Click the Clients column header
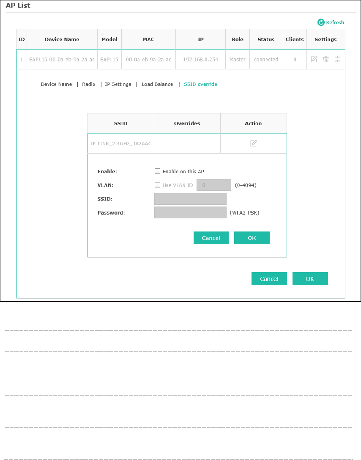 tap(295, 39)
